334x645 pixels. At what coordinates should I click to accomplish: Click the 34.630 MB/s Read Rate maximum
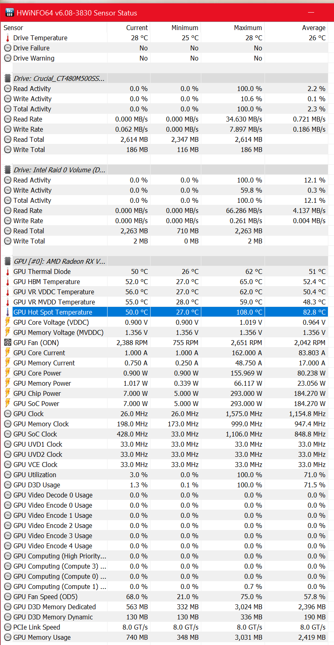tap(244, 119)
